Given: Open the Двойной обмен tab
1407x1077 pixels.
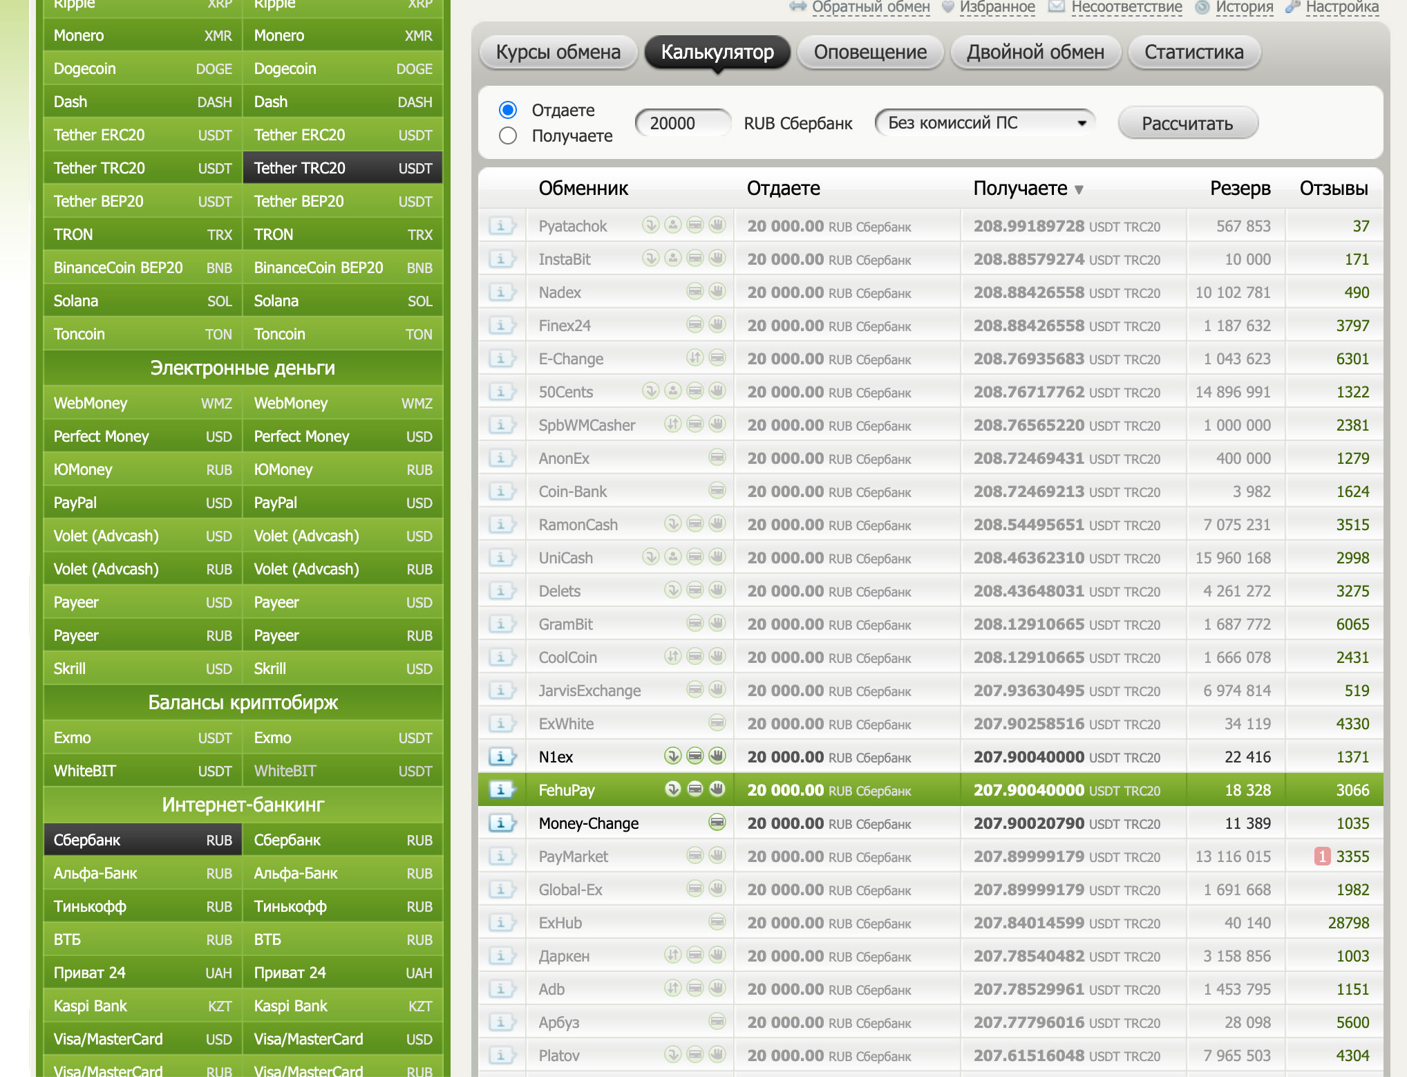Looking at the screenshot, I should [1035, 53].
